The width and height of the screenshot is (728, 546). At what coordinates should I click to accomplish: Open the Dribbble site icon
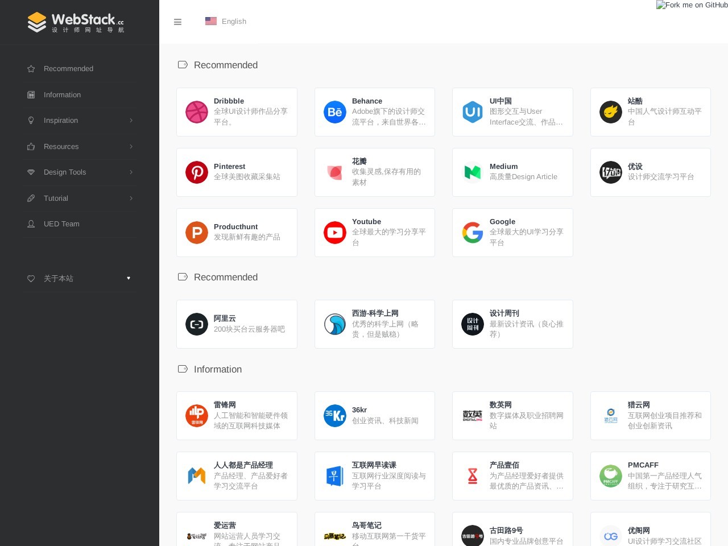(197, 112)
